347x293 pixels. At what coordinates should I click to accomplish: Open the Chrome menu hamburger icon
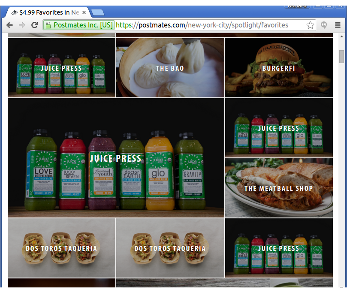338,25
